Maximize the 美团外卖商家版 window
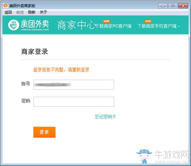Viewport: 191px width, 166px height. point(173,6)
